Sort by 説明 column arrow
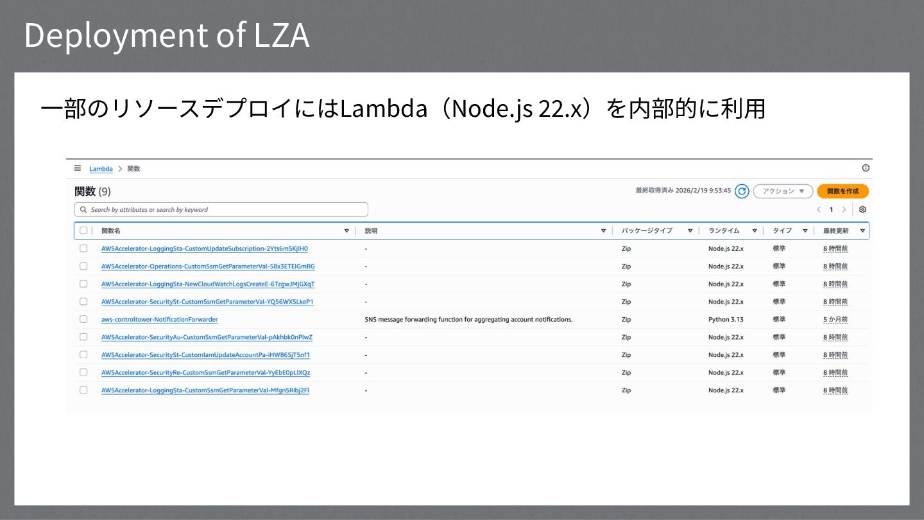 603,230
